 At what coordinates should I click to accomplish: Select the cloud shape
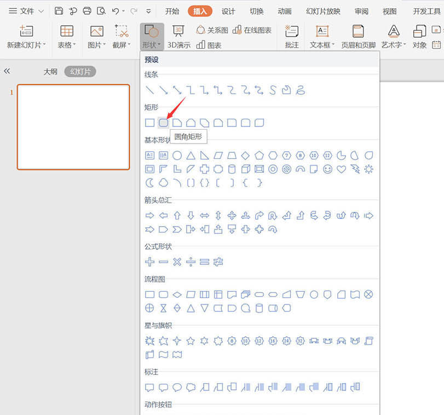click(163, 183)
